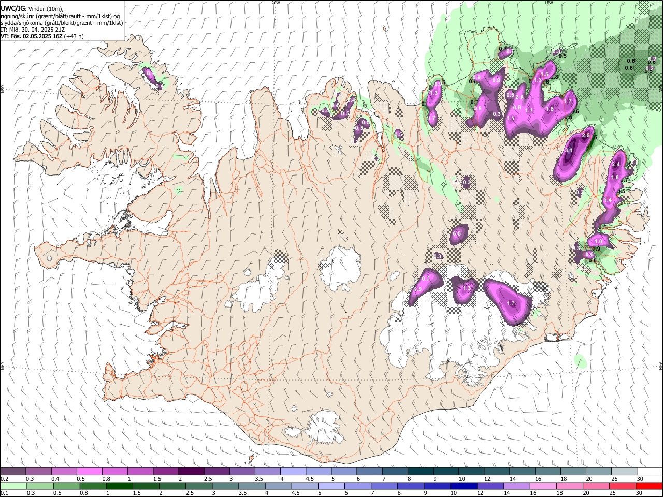Pick the 20 grey swatch in the upper legend
Screen dimensions: 663x497
[598, 471]
